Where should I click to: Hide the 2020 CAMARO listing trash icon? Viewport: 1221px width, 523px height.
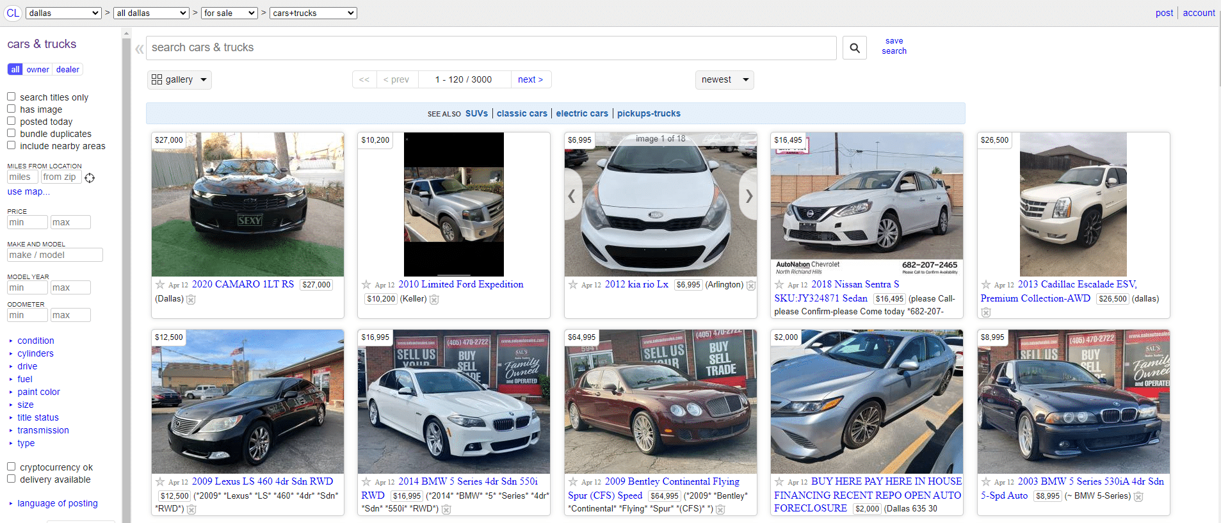point(191,300)
